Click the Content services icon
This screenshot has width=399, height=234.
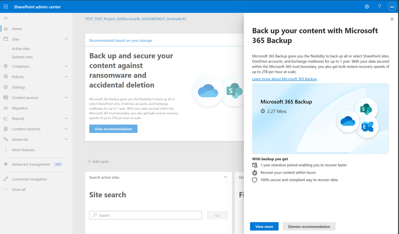point(6,98)
